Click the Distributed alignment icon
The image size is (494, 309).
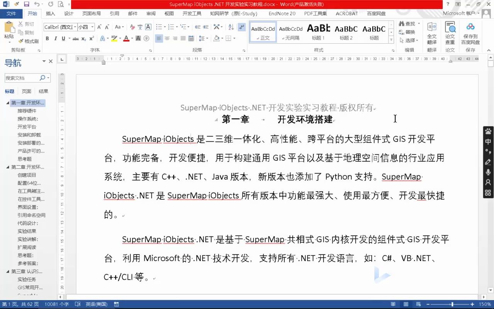191,38
